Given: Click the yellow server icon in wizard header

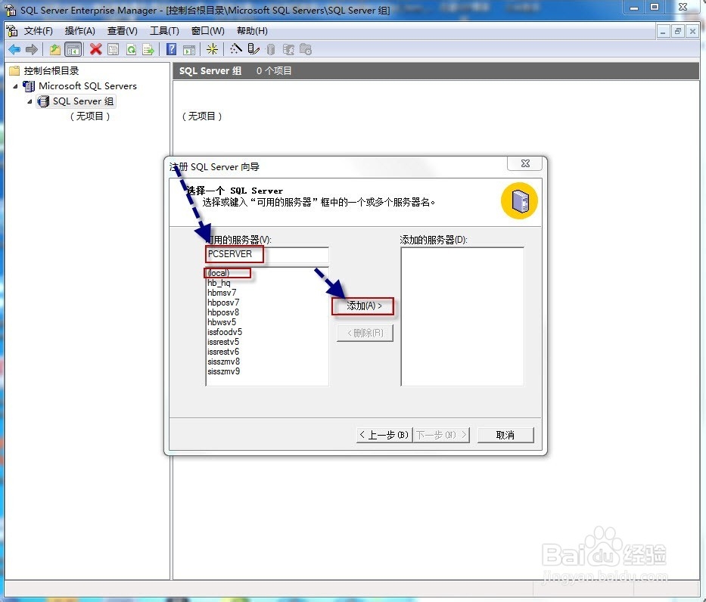Looking at the screenshot, I should [x=519, y=200].
